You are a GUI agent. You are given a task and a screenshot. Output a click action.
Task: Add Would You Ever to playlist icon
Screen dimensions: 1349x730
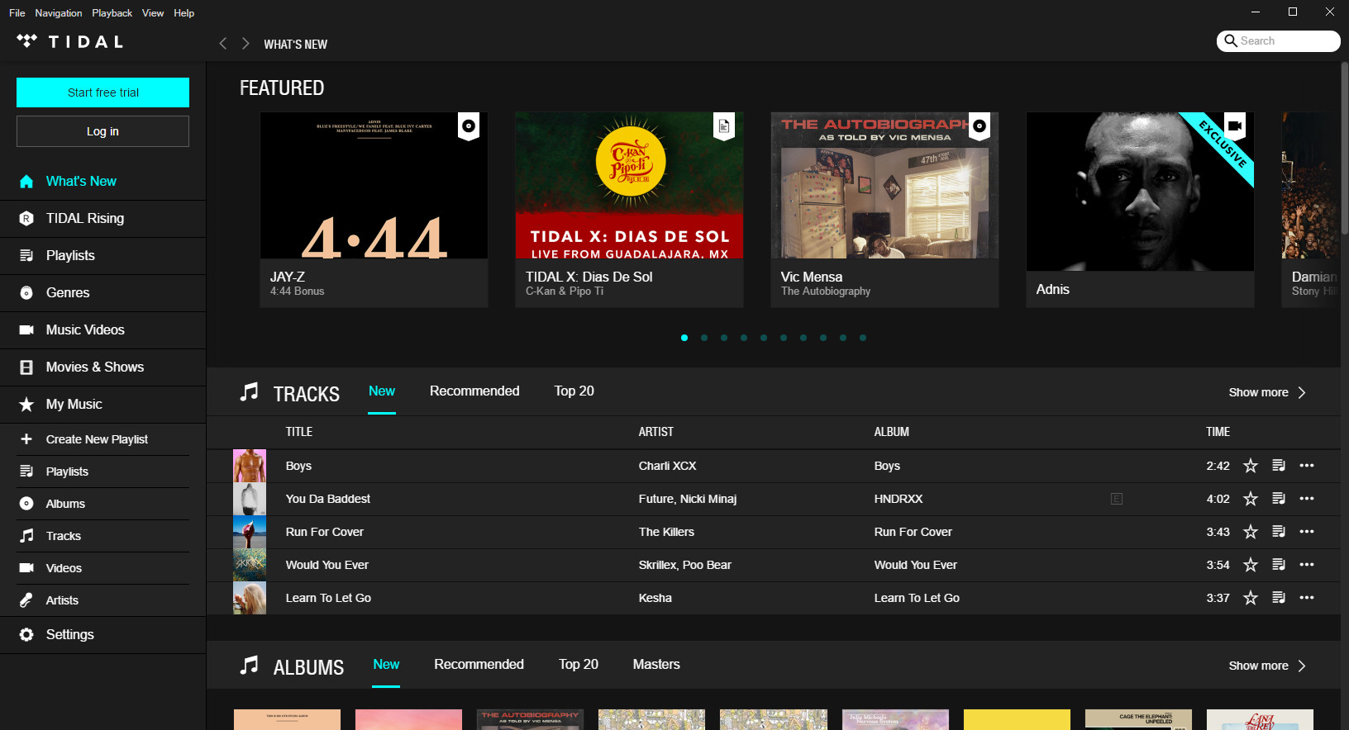[1279, 565]
